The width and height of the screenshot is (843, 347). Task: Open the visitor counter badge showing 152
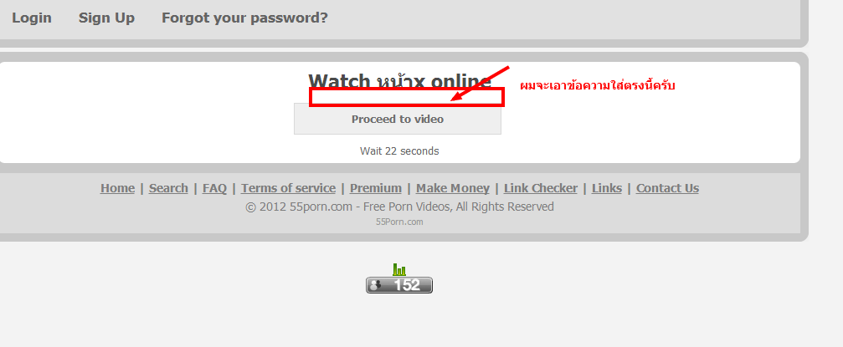(399, 285)
